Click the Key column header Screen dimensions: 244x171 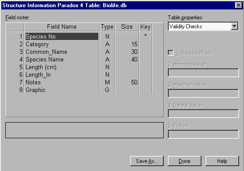point(145,27)
